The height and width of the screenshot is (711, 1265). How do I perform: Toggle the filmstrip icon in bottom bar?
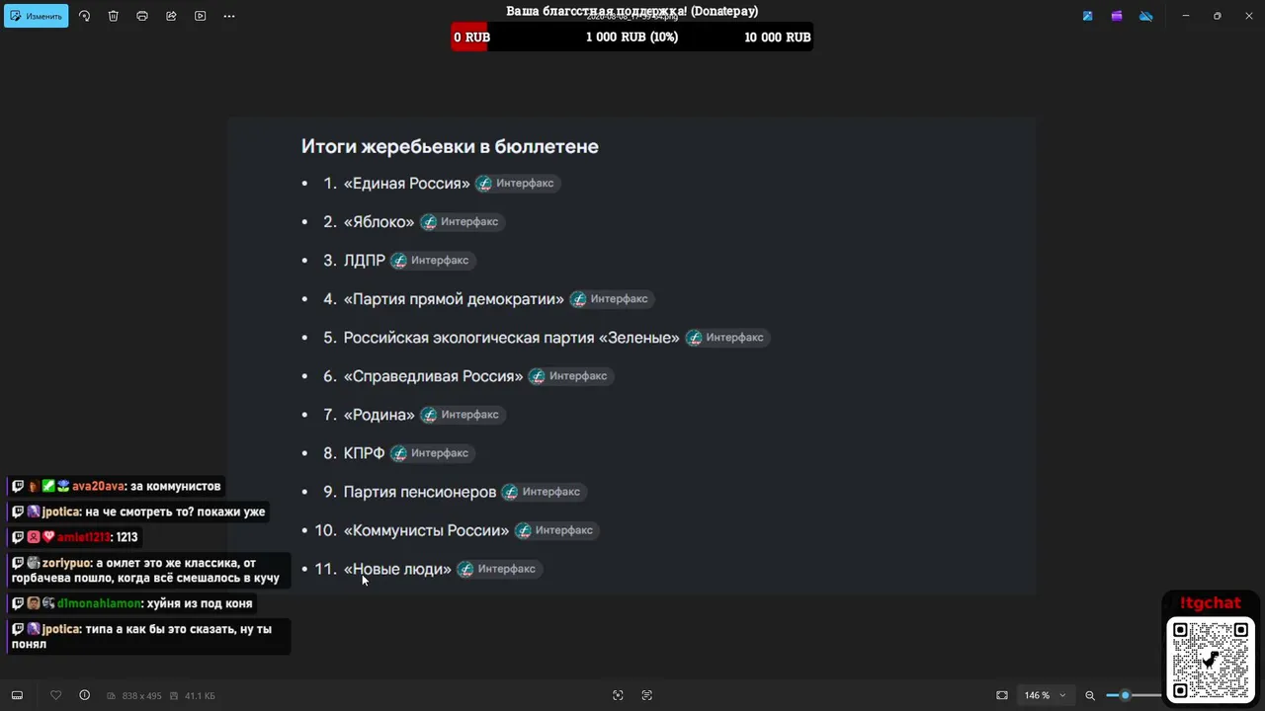click(17, 695)
